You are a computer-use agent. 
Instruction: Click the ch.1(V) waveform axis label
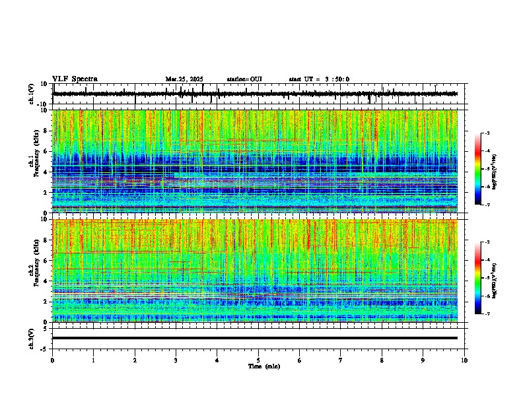(x=32, y=94)
